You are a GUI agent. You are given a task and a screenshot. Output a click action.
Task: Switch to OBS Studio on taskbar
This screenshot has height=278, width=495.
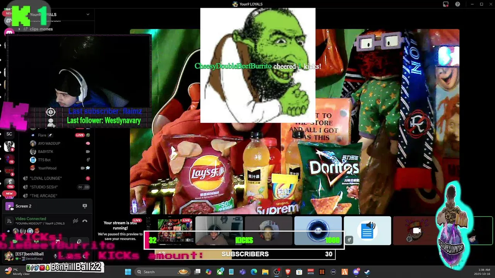277,272
